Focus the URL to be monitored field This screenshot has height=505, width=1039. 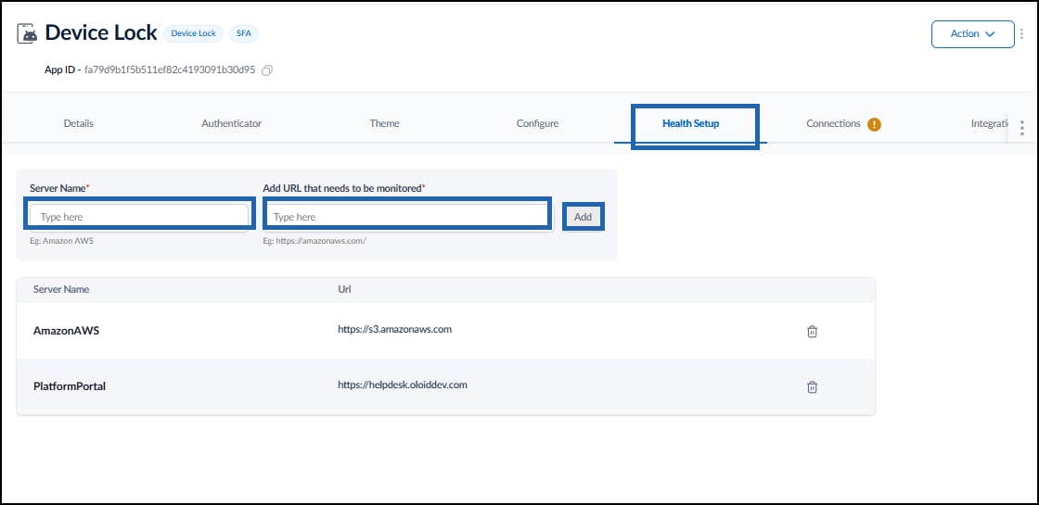tap(407, 217)
